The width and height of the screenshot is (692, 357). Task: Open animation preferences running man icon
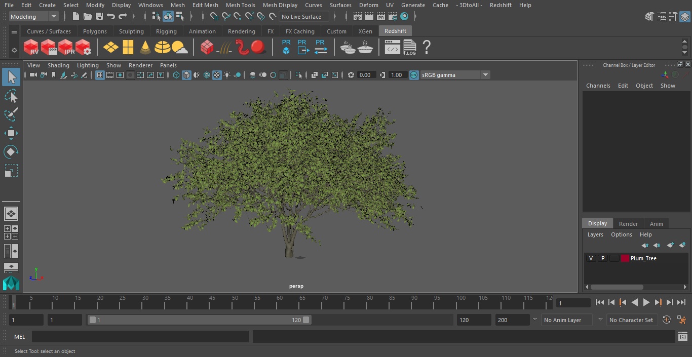pyautogui.click(x=681, y=320)
